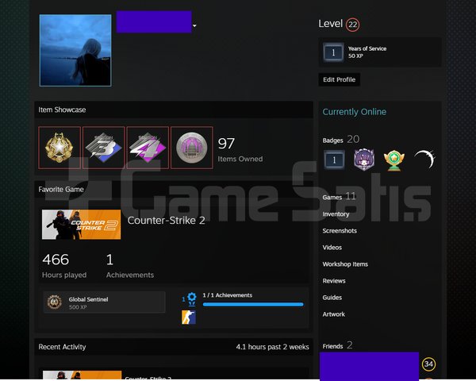Open the gold trophy star badge

coord(393,160)
